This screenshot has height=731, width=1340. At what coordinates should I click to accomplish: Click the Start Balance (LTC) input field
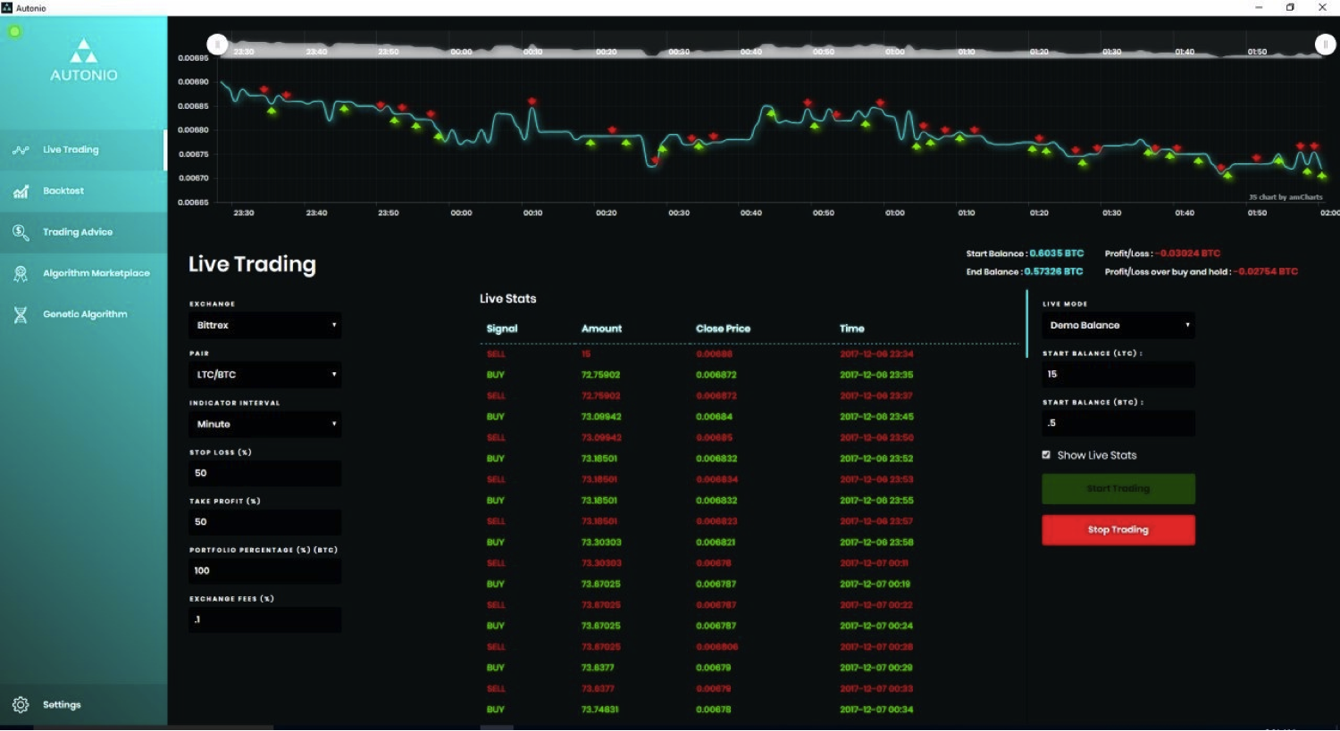coord(1118,374)
